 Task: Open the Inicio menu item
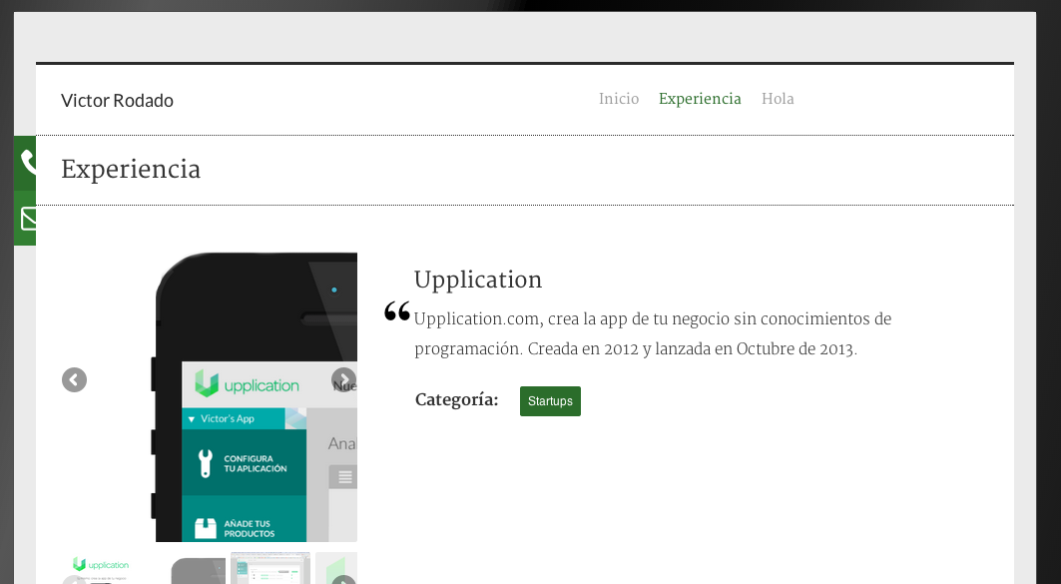pos(619,99)
